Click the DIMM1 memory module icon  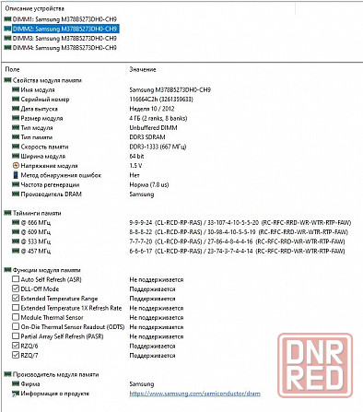click(x=8, y=19)
